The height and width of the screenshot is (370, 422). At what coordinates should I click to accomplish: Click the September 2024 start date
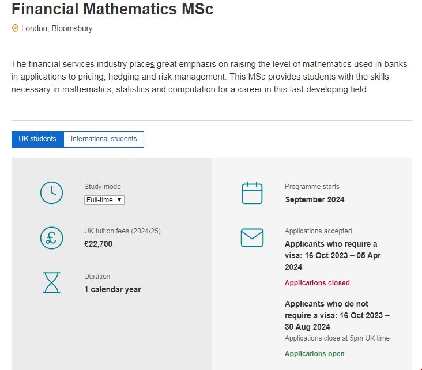[315, 199]
